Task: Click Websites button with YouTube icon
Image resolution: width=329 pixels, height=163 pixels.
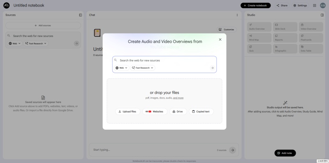Action: coord(155,111)
